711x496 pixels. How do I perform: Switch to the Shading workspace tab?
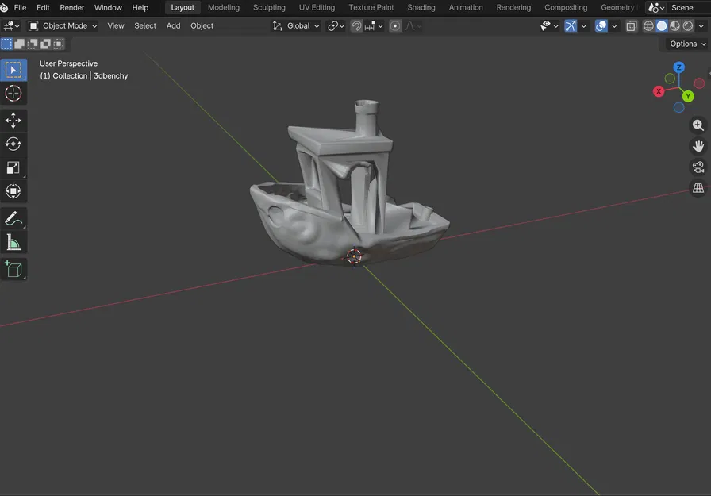coord(421,7)
